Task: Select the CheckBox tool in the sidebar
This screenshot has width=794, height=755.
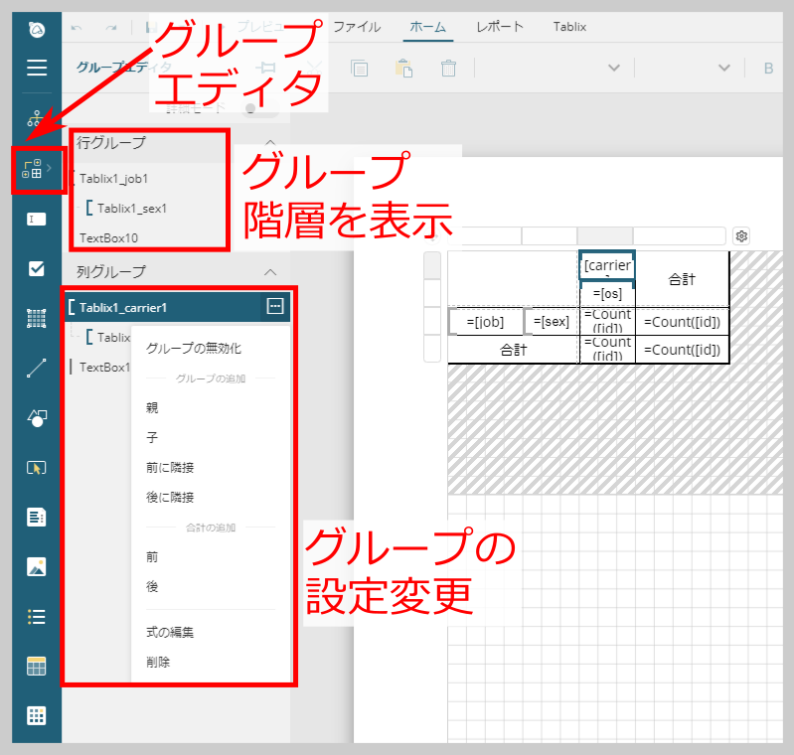Action: (x=37, y=268)
